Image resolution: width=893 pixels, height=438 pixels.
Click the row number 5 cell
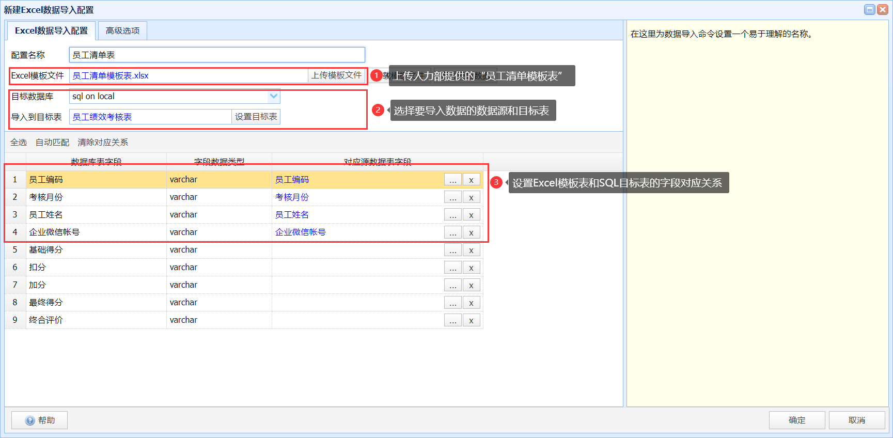pyautogui.click(x=15, y=250)
